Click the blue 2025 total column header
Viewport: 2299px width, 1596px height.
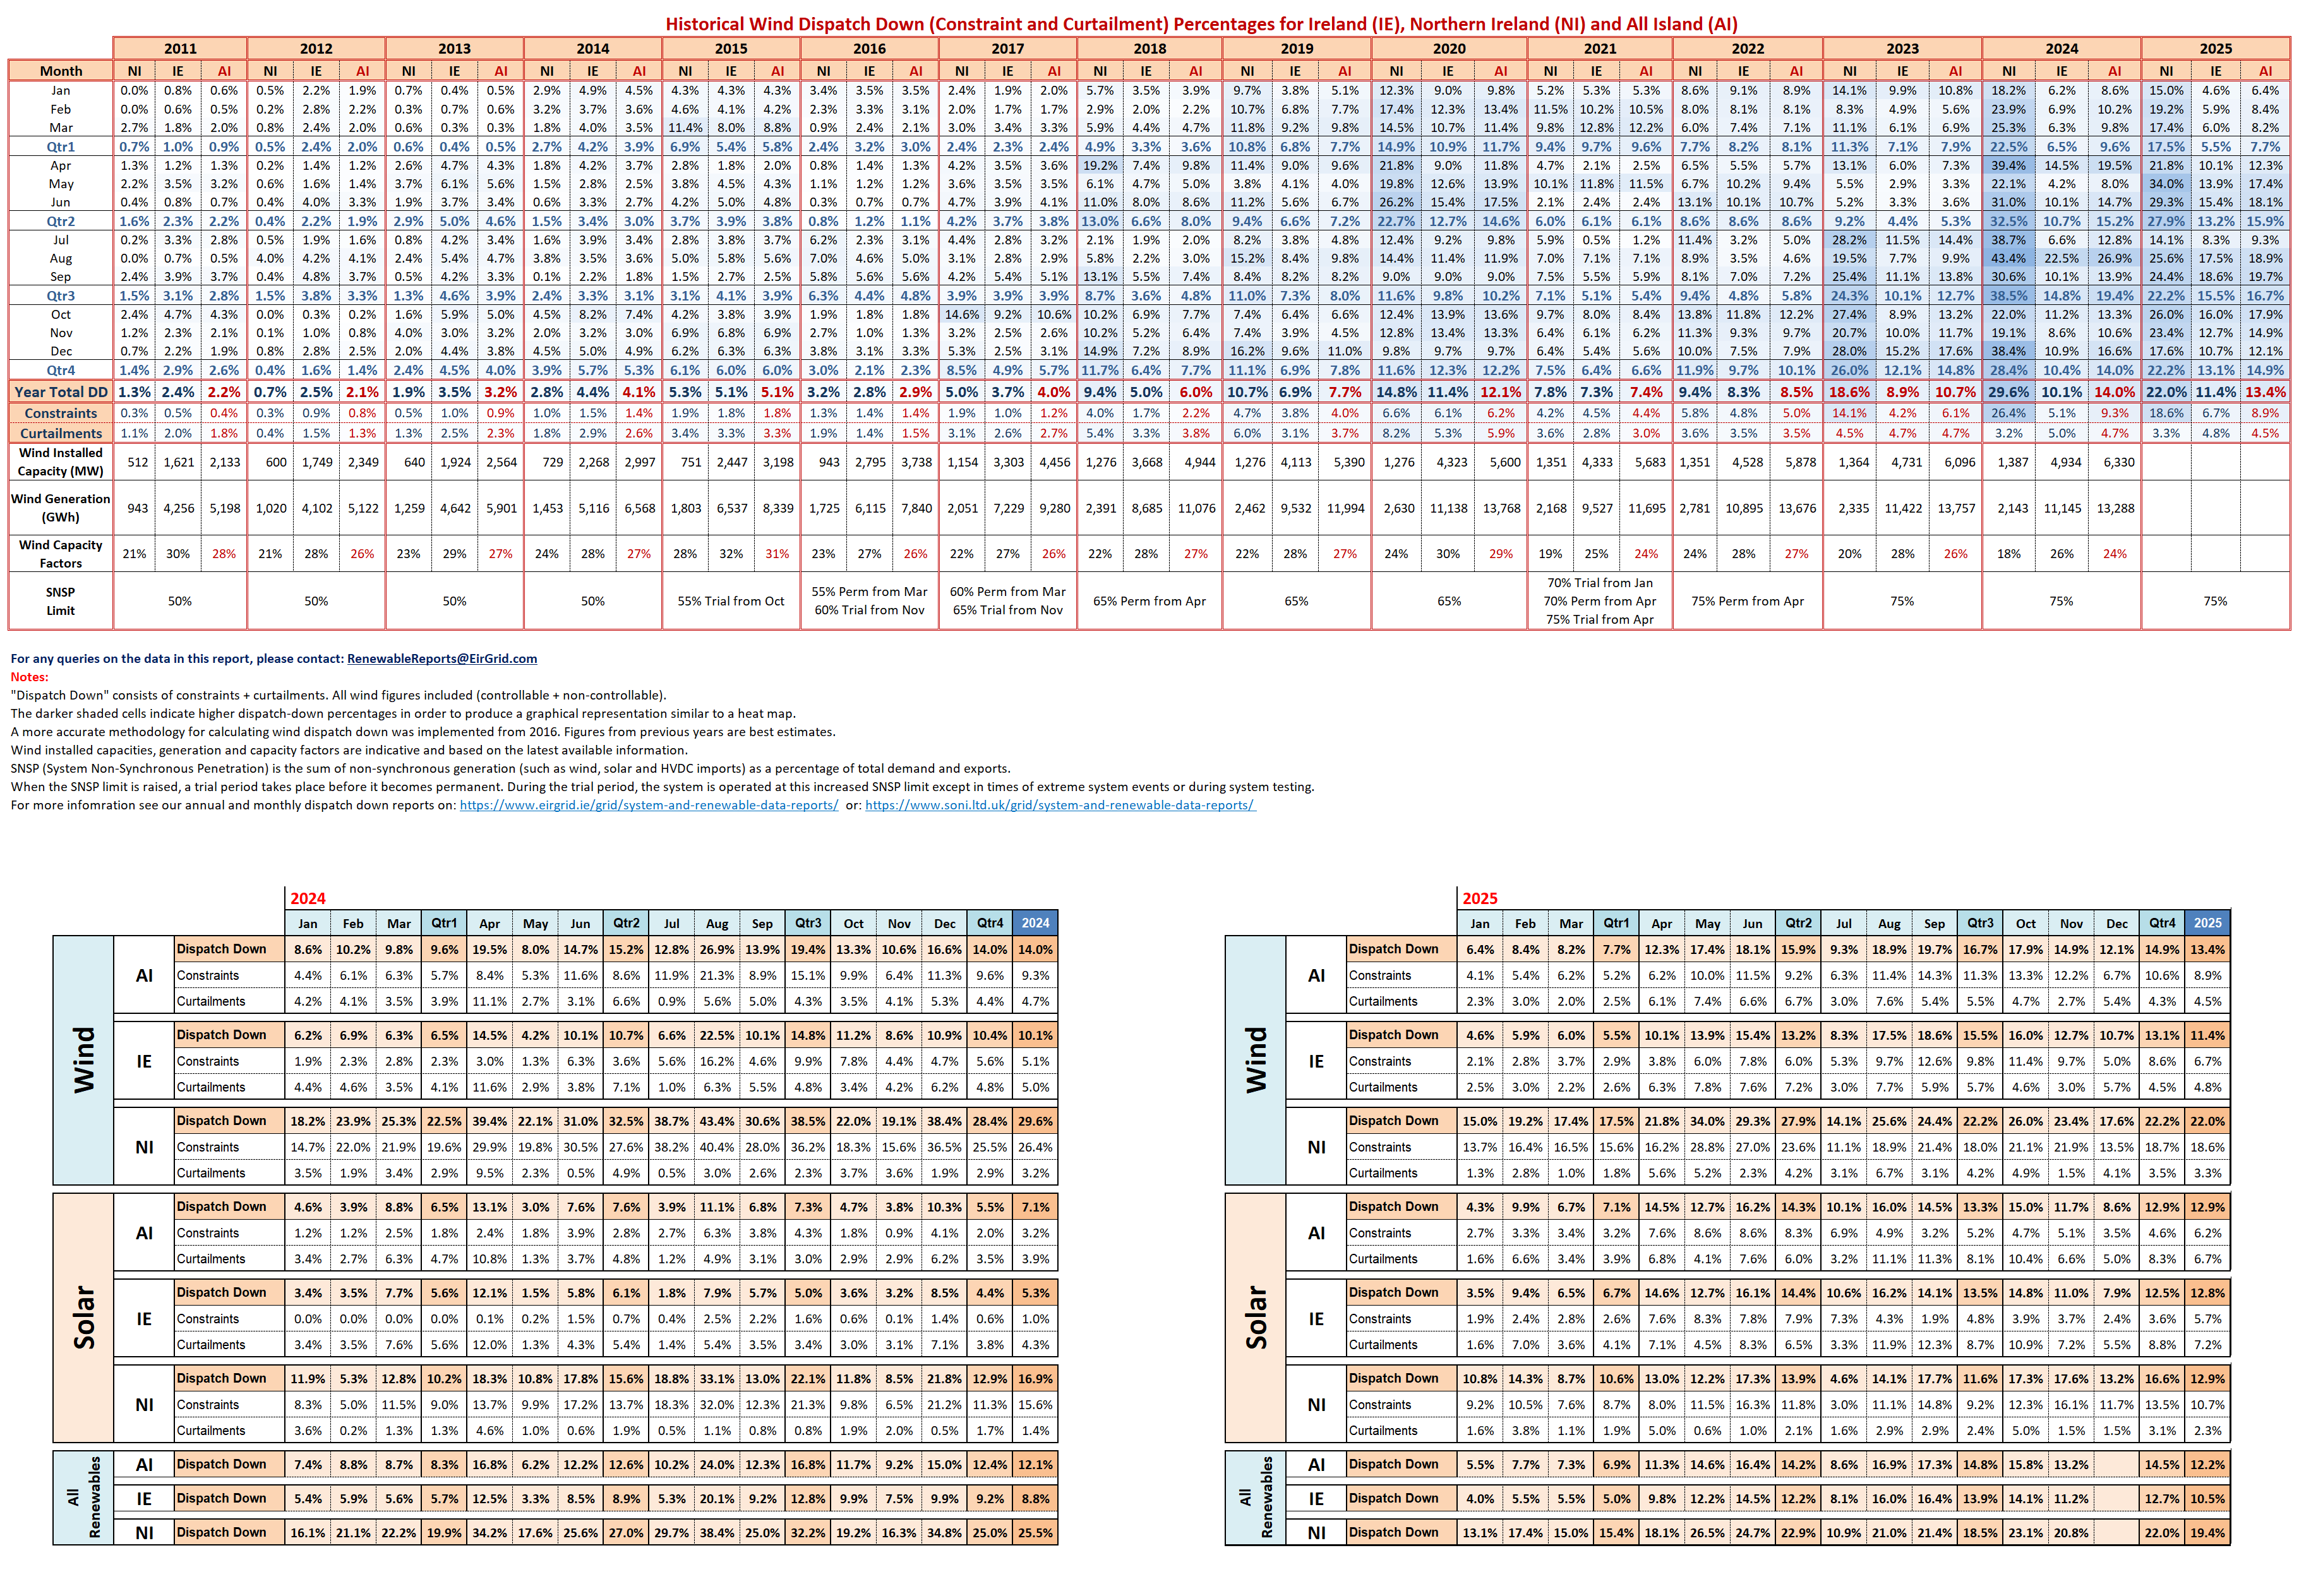pyautogui.click(x=2207, y=923)
